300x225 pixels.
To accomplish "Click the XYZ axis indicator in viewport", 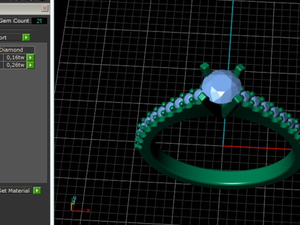I will (80, 204).
